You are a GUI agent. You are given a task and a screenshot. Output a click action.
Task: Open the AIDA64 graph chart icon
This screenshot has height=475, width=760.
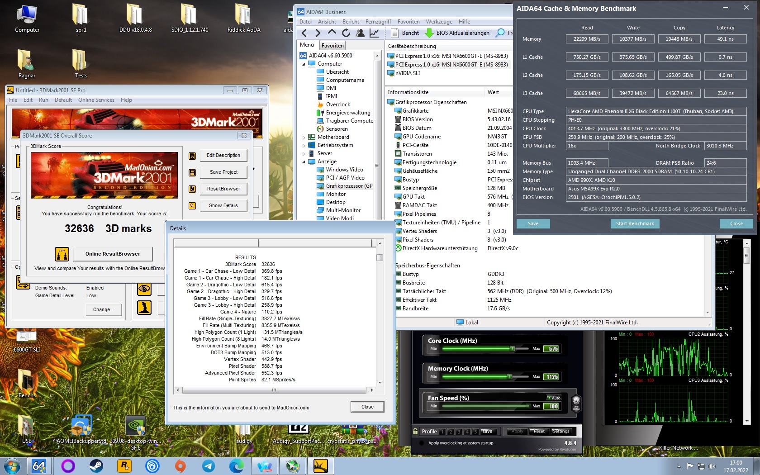374,33
